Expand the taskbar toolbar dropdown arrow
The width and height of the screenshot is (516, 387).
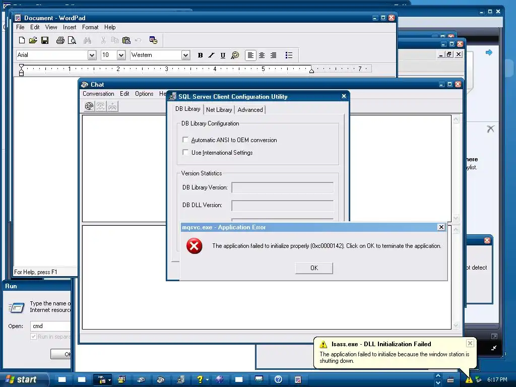(109, 380)
